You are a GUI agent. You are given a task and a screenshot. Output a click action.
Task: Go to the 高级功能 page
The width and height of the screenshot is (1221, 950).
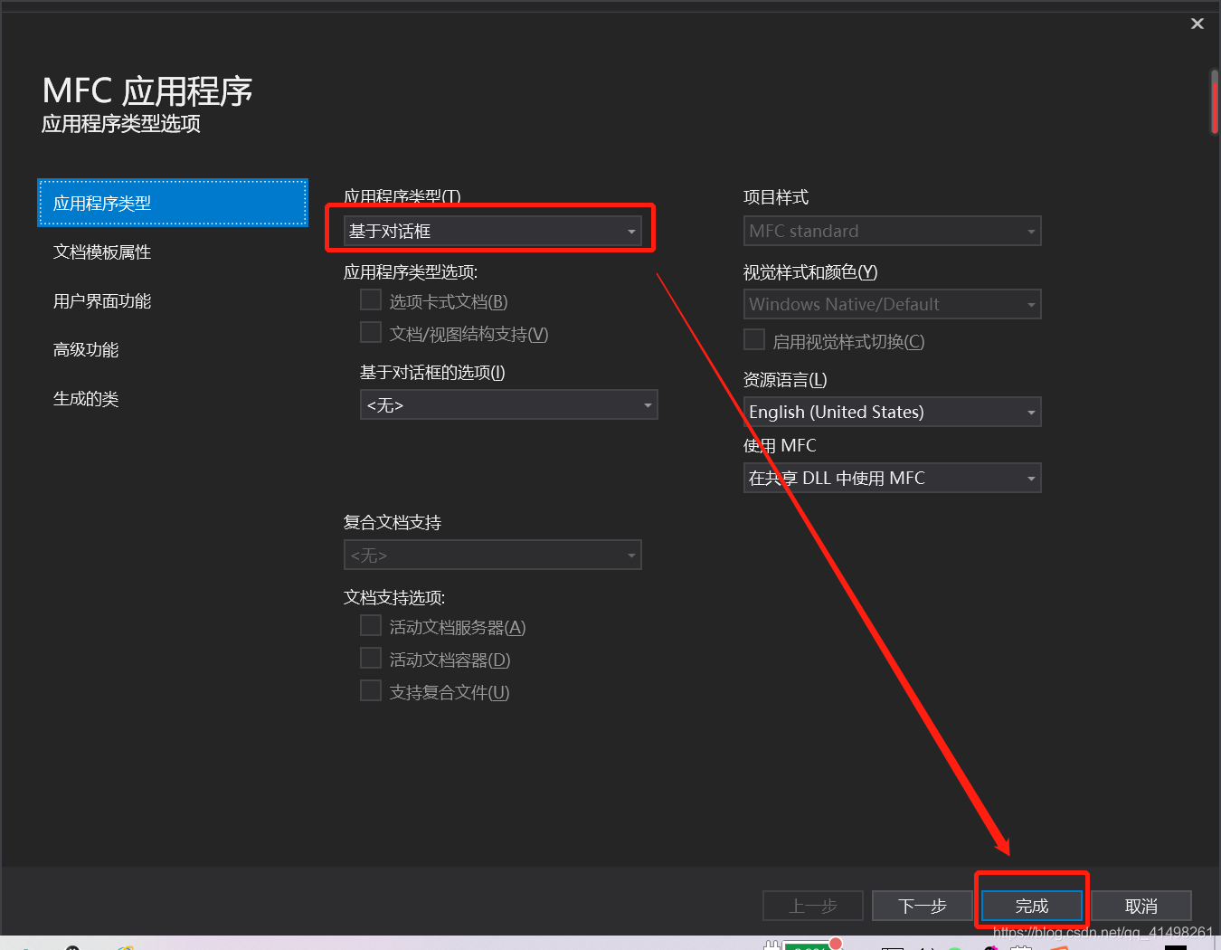pyautogui.click(x=86, y=350)
